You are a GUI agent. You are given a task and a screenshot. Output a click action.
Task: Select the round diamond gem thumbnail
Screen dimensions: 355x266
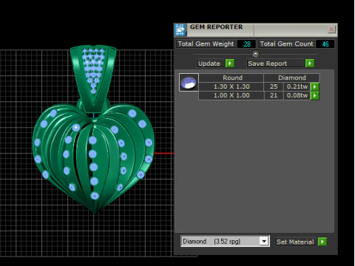(x=189, y=83)
